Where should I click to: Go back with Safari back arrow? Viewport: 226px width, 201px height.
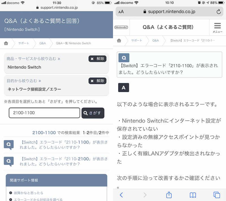click(121, 195)
